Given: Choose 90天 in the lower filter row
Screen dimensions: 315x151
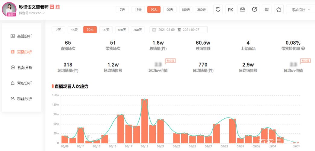Looking at the screenshot, I should 106,30.
